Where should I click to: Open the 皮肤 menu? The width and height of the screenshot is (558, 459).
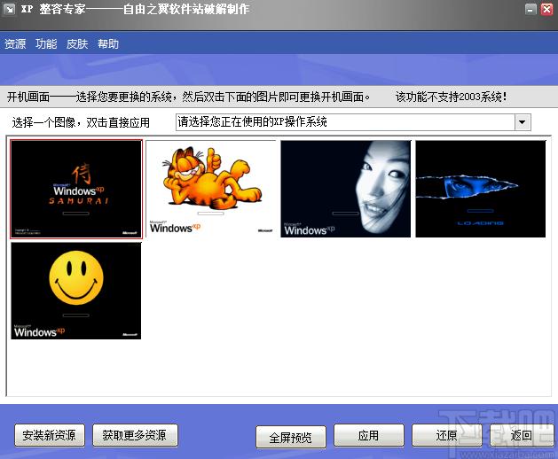pos(77,43)
